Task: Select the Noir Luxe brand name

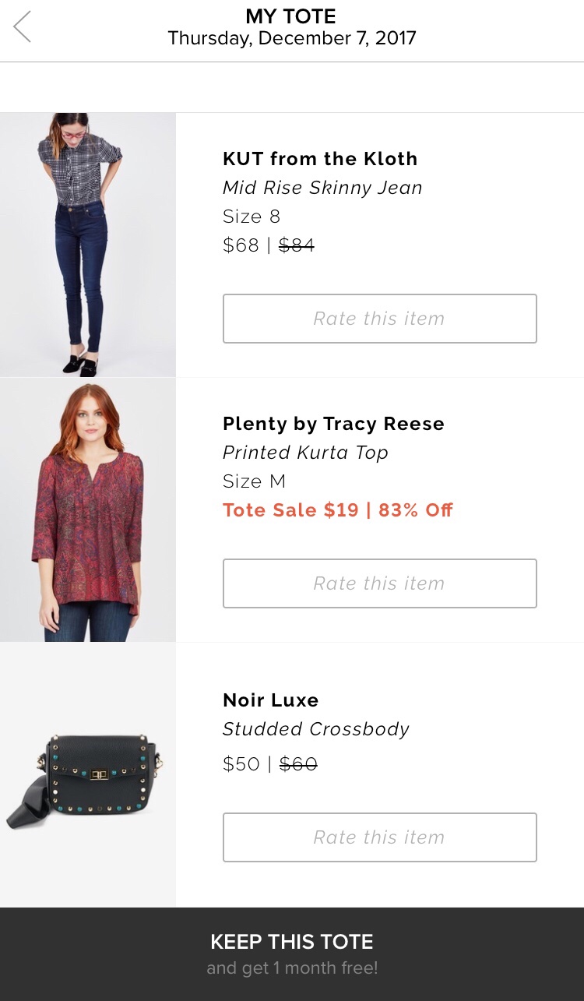Action: [x=271, y=700]
